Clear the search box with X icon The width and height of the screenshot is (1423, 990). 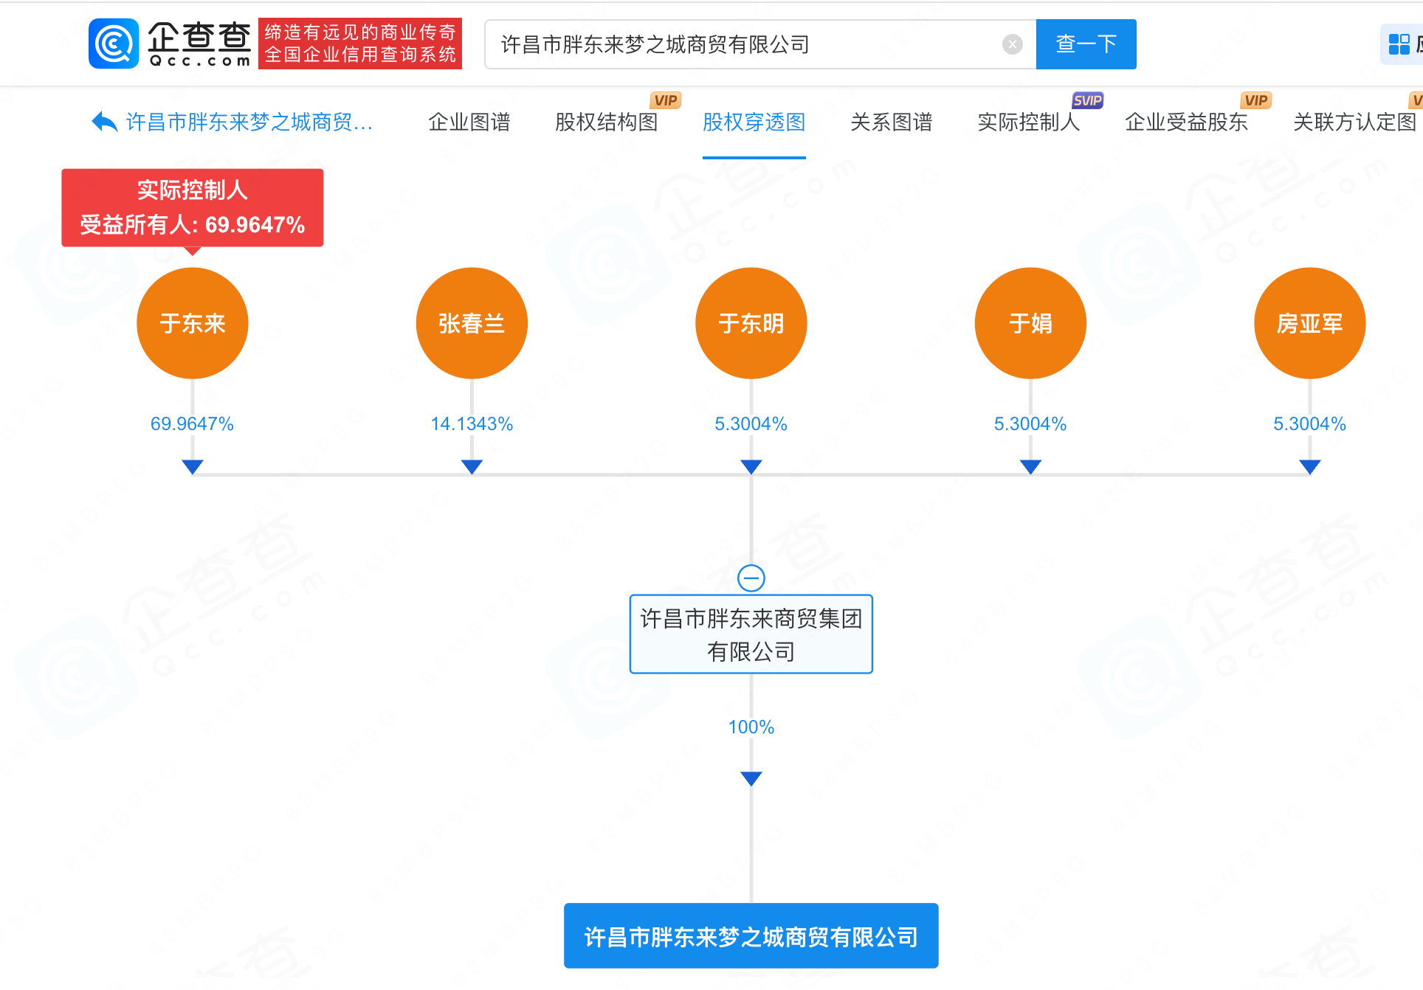(1012, 44)
